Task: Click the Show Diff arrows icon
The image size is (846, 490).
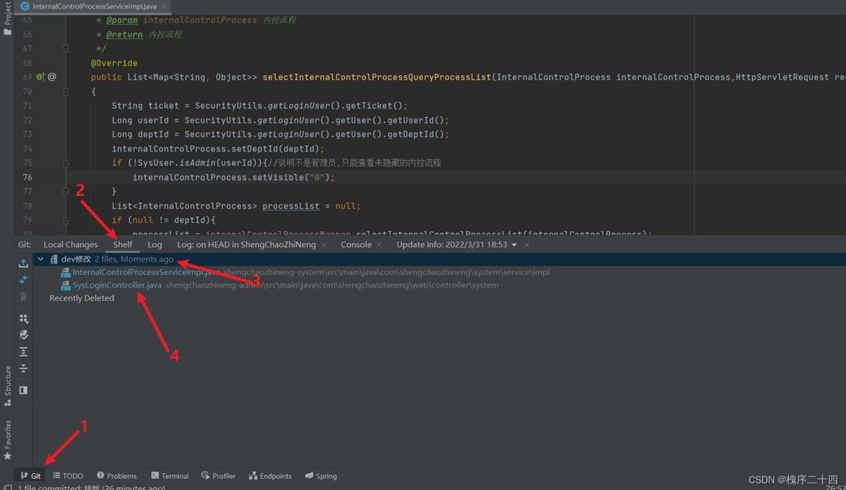Action: tap(23, 280)
